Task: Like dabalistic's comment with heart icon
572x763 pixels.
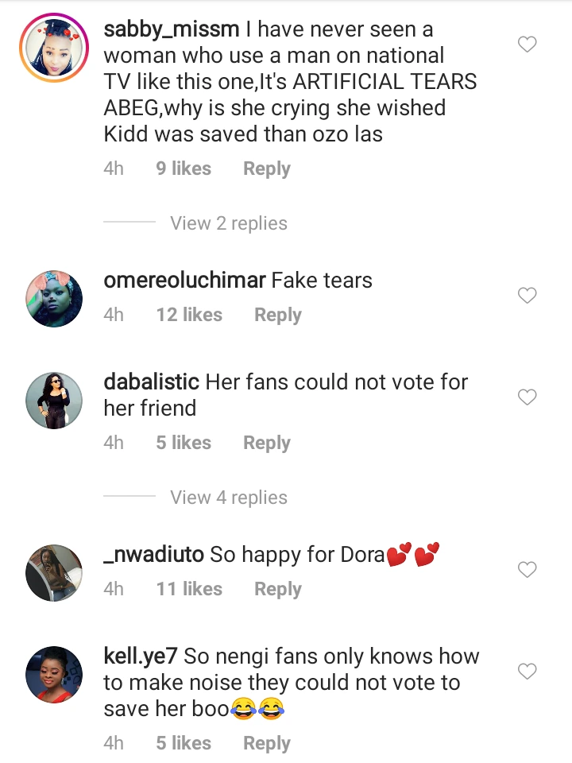Action: point(528,397)
